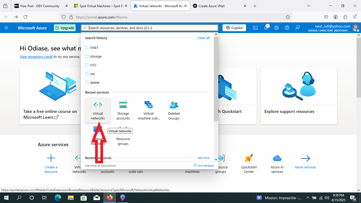Open the Firefox account icon
This screenshot has height=203, width=361.
[x=336, y=17]
